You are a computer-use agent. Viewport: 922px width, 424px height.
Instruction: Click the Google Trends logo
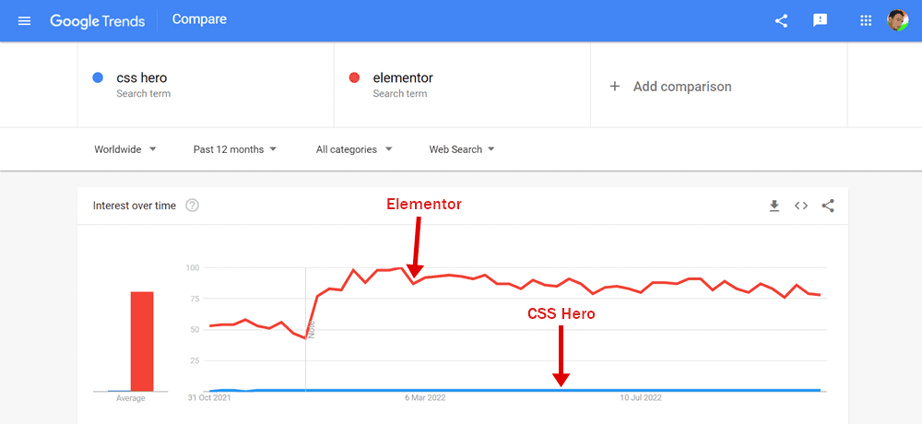[97, 20]
